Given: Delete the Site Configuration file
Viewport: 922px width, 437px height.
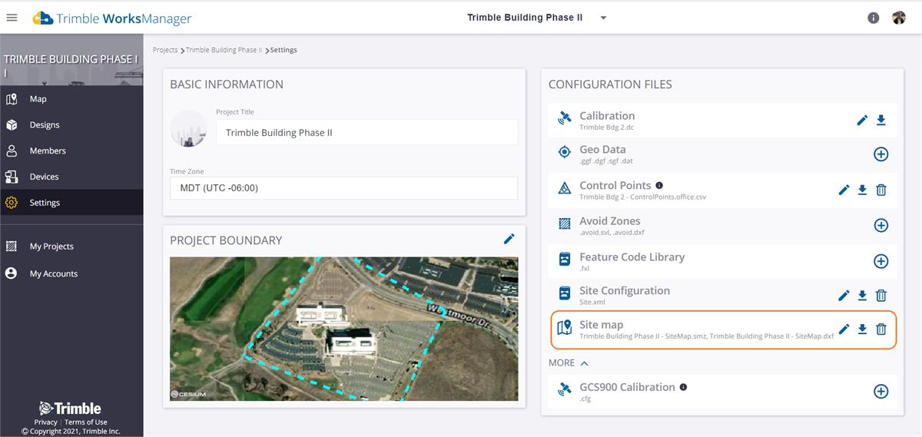Looking at the screenshot, I should pos(881,295).
